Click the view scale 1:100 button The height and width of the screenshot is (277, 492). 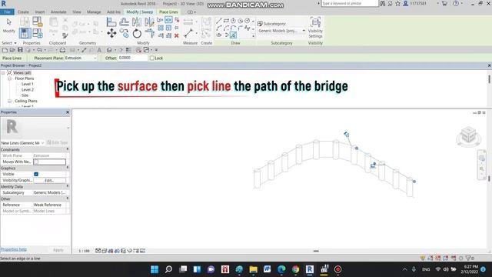point(84,251)
